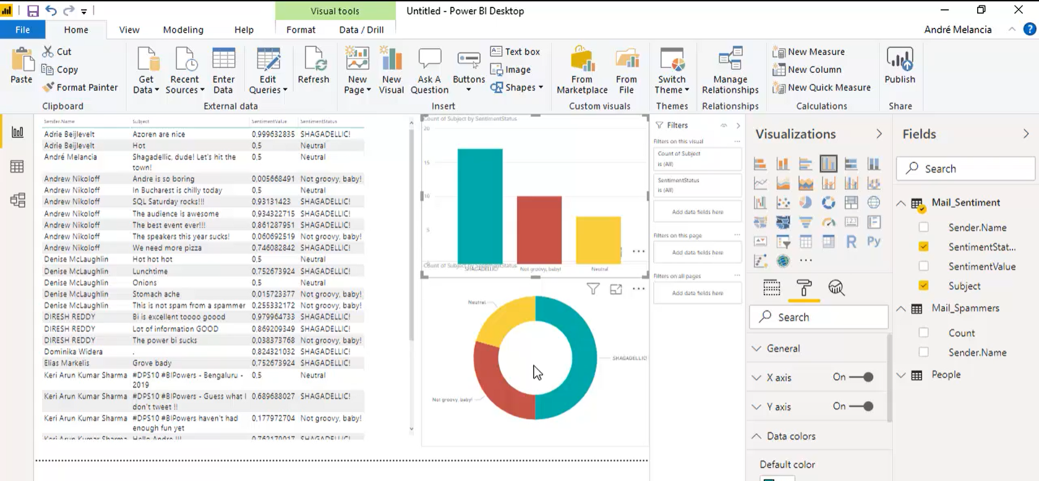
Task: Select the Python visual icon
Action: (873, 242)
